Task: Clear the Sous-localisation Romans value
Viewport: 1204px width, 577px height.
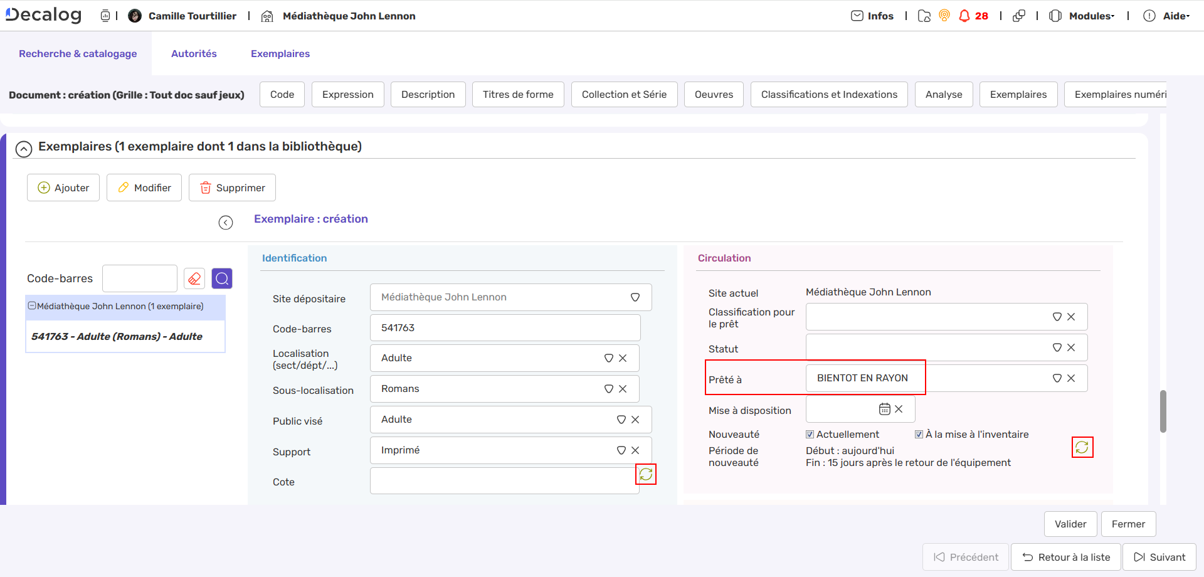Action: (x=623, y=389)
